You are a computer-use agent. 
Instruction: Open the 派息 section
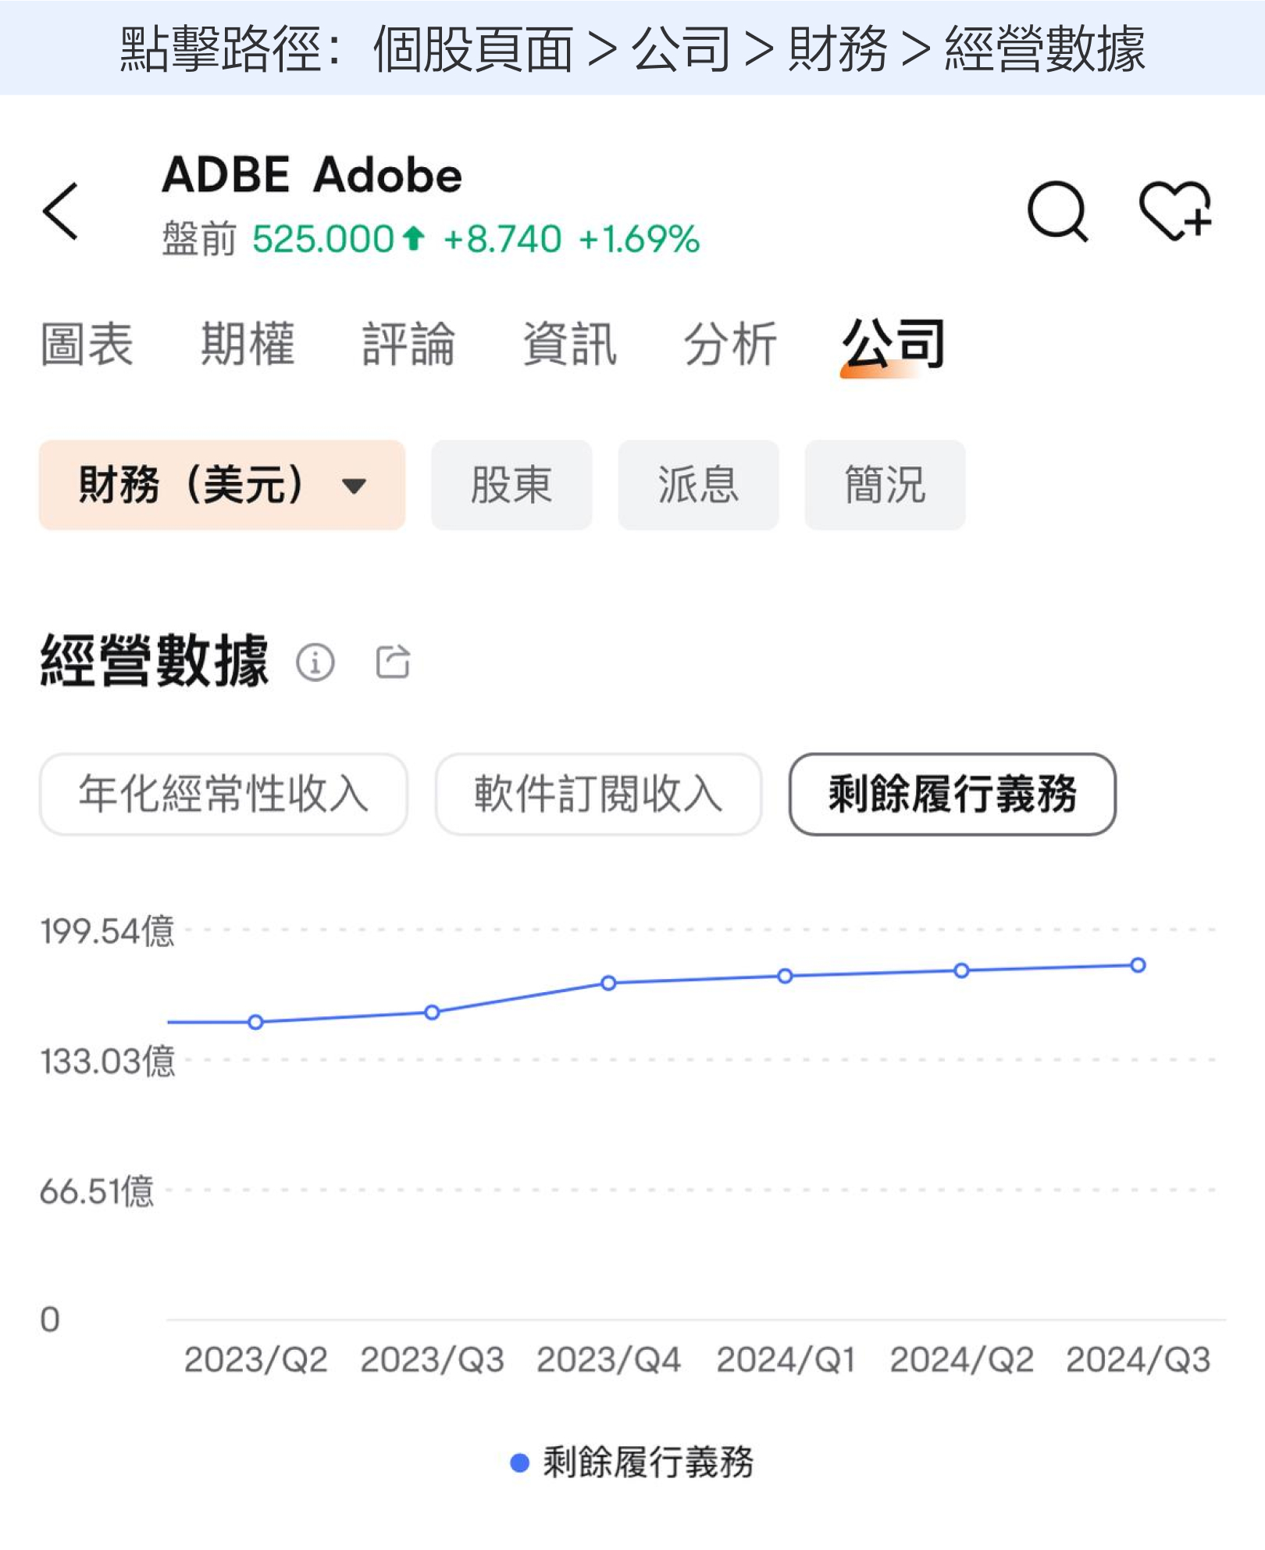[x=697, y=486]
